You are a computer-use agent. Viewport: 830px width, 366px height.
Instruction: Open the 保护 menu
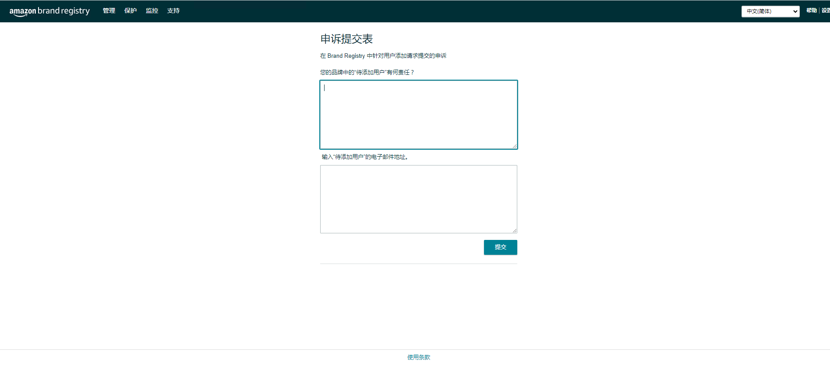pyautogui.click(x=131, y=11)
